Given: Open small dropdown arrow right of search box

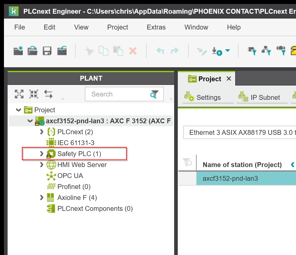Looking at the screenshot, I should pos(171,99).
